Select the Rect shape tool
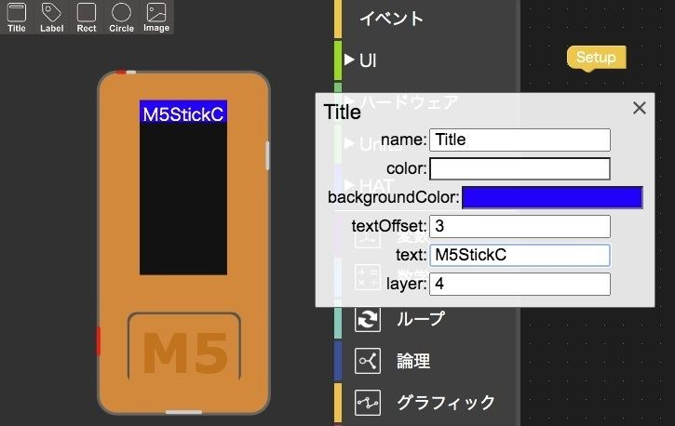675x426 pixels. [87, 17]
